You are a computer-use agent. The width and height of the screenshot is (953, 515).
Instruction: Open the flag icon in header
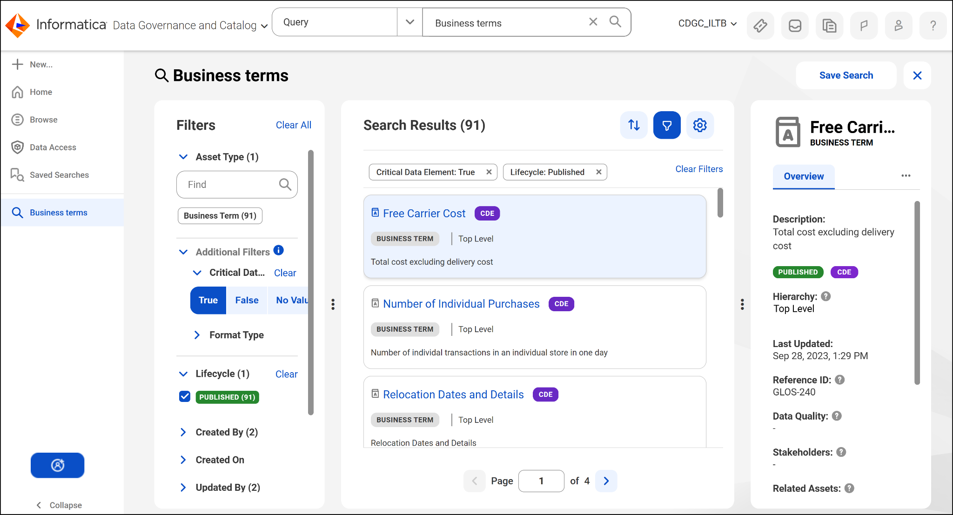[864, 26]
